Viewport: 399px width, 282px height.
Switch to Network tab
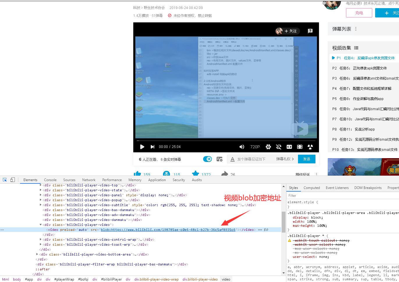tap(89, 180)
